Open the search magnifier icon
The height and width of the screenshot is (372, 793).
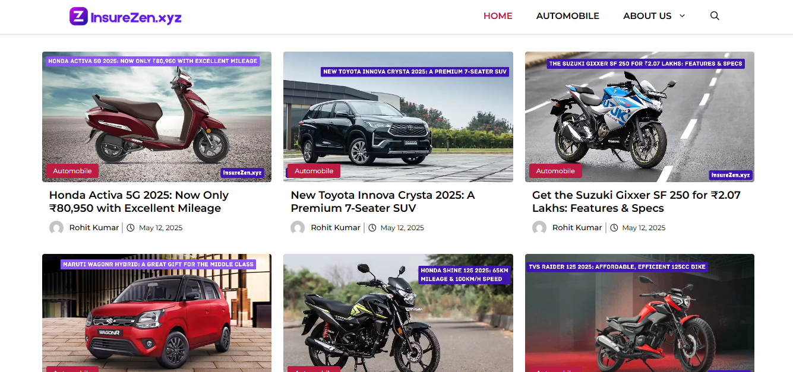[715, 16]
